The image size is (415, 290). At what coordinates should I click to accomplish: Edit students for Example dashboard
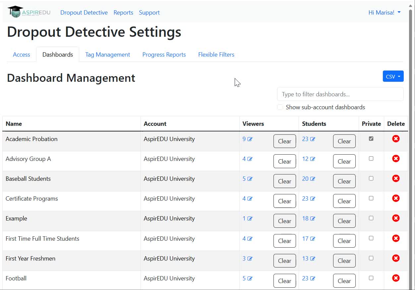pyautogui.click(x=313, y=218)
